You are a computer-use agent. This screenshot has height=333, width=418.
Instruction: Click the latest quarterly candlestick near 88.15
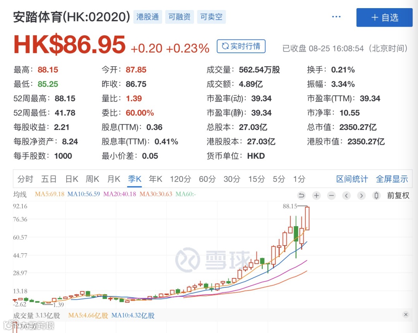tap(307, 218)
